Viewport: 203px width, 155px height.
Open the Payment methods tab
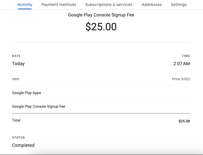coord(59,5)
